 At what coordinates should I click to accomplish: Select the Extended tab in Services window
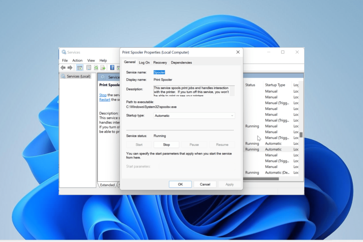[107, 185]
